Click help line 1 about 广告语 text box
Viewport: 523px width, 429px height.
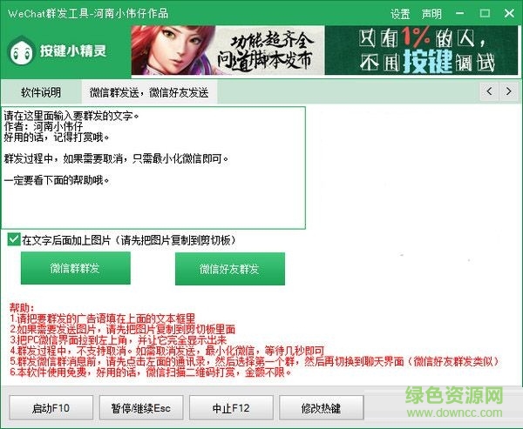(x=102, y=318)
